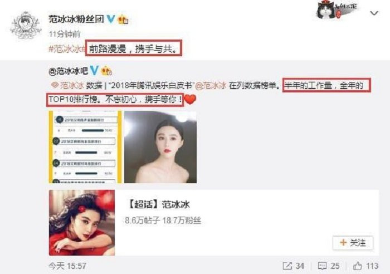Viewport: 390px width, 274px height.
Task: Open the 【超话】范冰冰 card title
Action: pos(158,204)
